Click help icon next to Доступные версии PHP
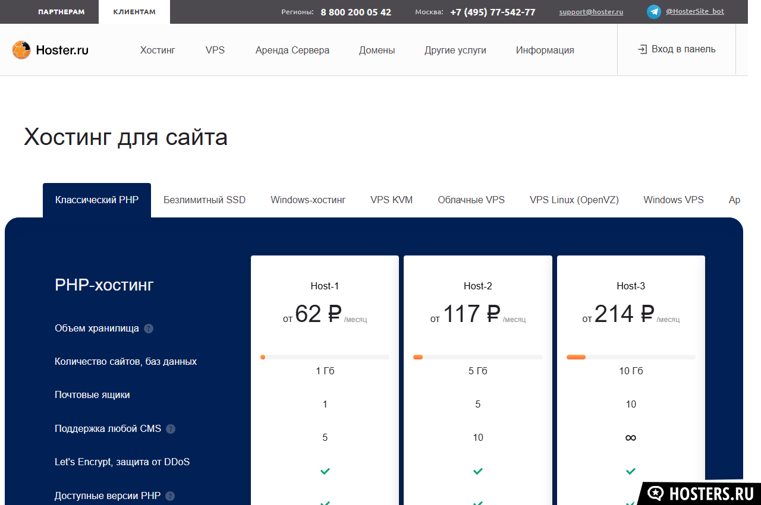The width and height of the screenshot is (761, 505). pyautogui.click(x=170, y=496)
